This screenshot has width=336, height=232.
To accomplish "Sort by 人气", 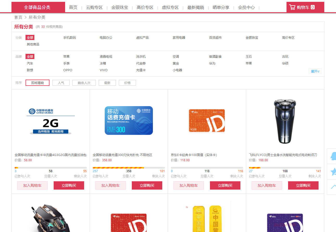I will [61, 83].
